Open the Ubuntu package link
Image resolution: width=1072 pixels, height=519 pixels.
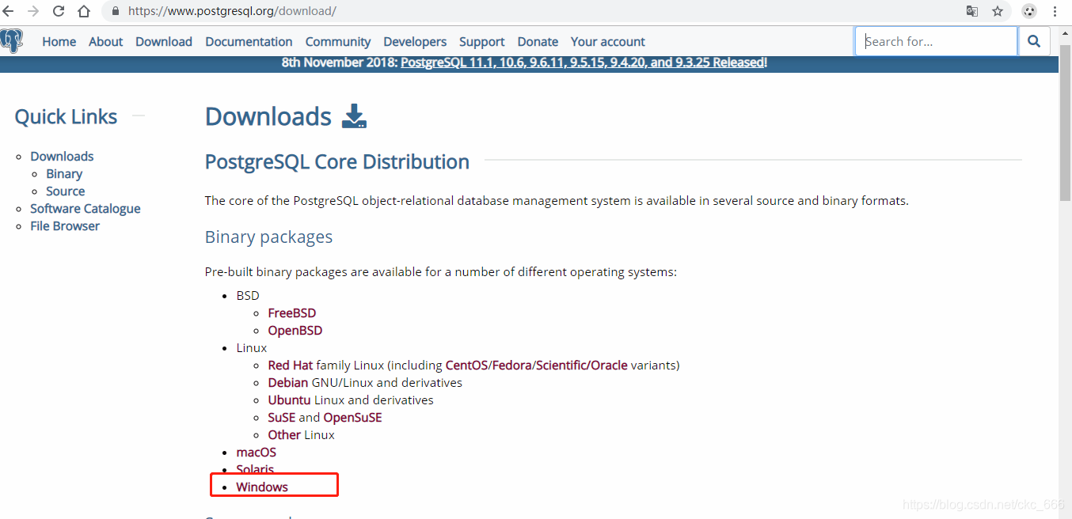pyautogui.click(x=290, y=400)
